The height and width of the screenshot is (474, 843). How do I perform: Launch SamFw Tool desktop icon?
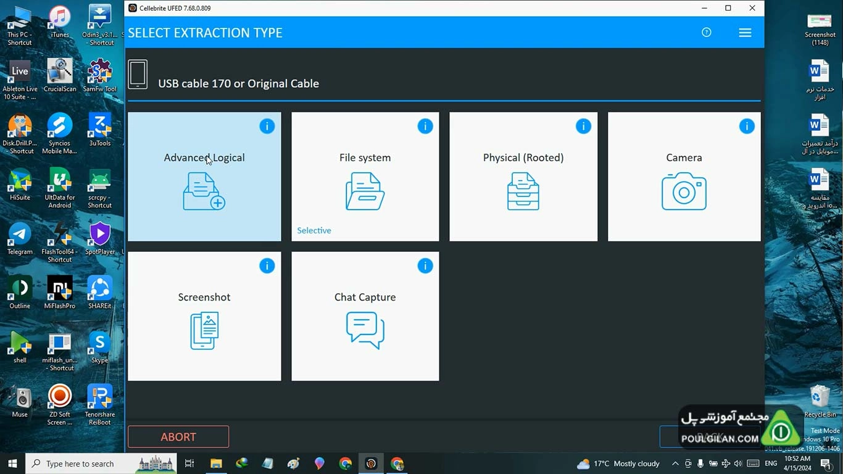pyautogui.click(x=100, y=76)
